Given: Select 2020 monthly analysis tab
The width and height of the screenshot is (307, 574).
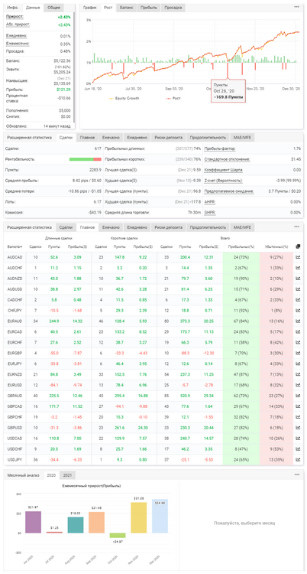Looking at the screenshot, I should tap(51, 475).
